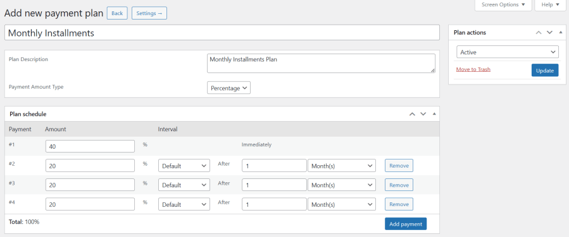
Task: Move Plan schedule panel down arrow
Action: 423,114
